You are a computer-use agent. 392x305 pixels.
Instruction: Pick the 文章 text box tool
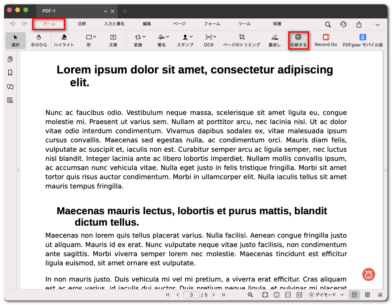(x=113, y=41)
